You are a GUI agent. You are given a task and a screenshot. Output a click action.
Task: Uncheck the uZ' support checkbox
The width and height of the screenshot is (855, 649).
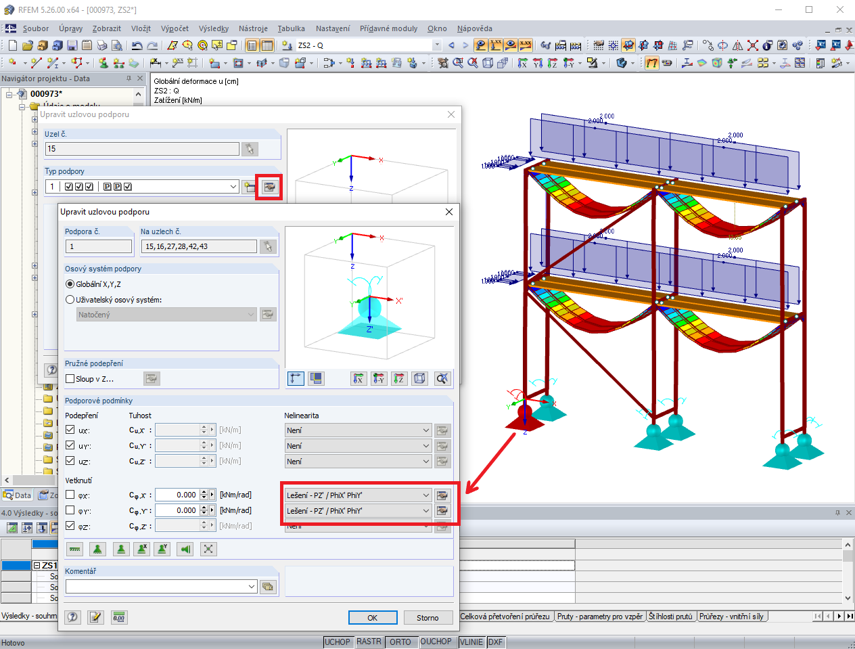(70, 461)
